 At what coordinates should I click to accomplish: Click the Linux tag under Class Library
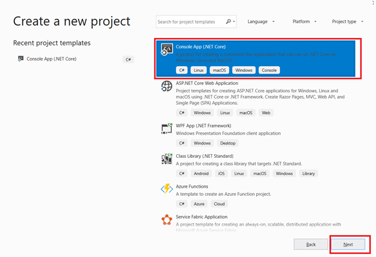(x=239, y=173)
